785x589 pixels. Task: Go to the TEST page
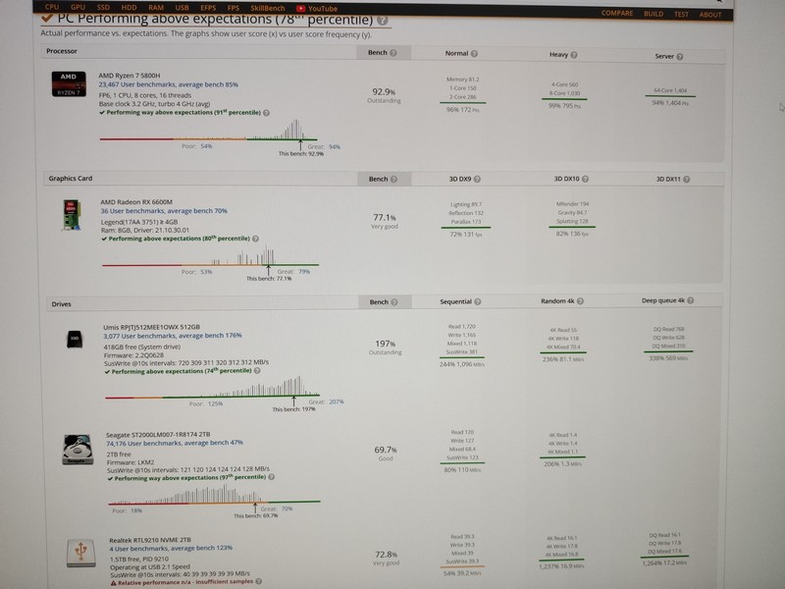tap(681, 14)
